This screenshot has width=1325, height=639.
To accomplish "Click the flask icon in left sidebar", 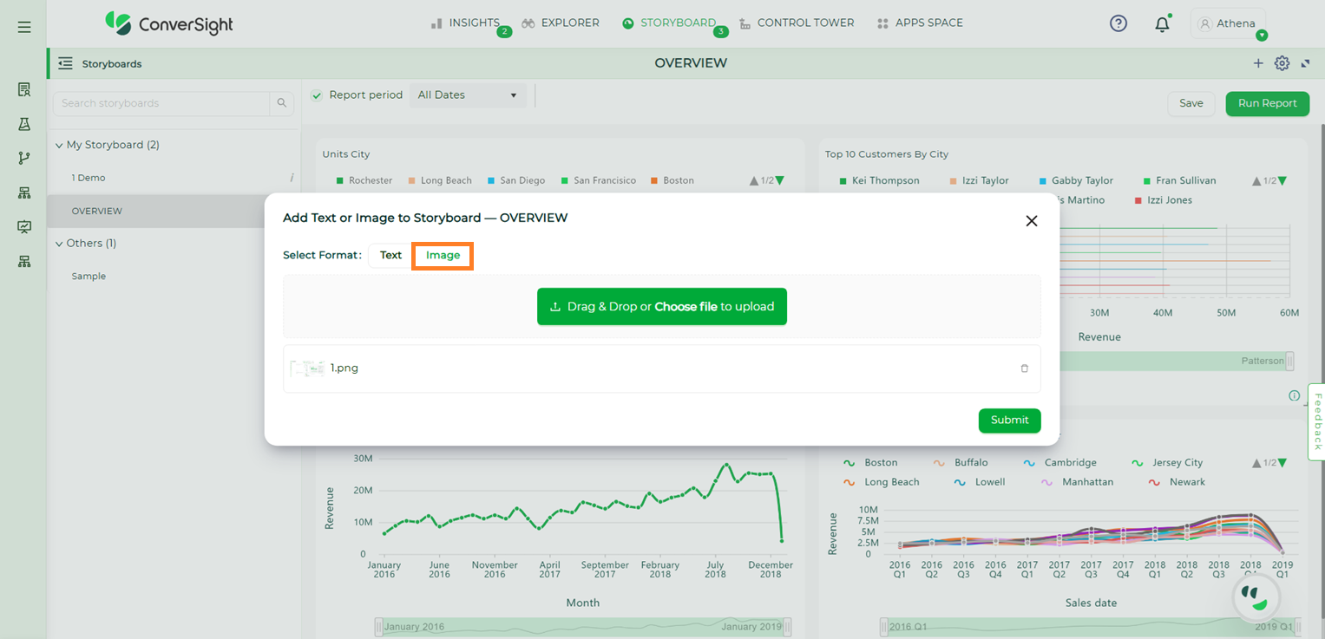I will click(24, 124).
